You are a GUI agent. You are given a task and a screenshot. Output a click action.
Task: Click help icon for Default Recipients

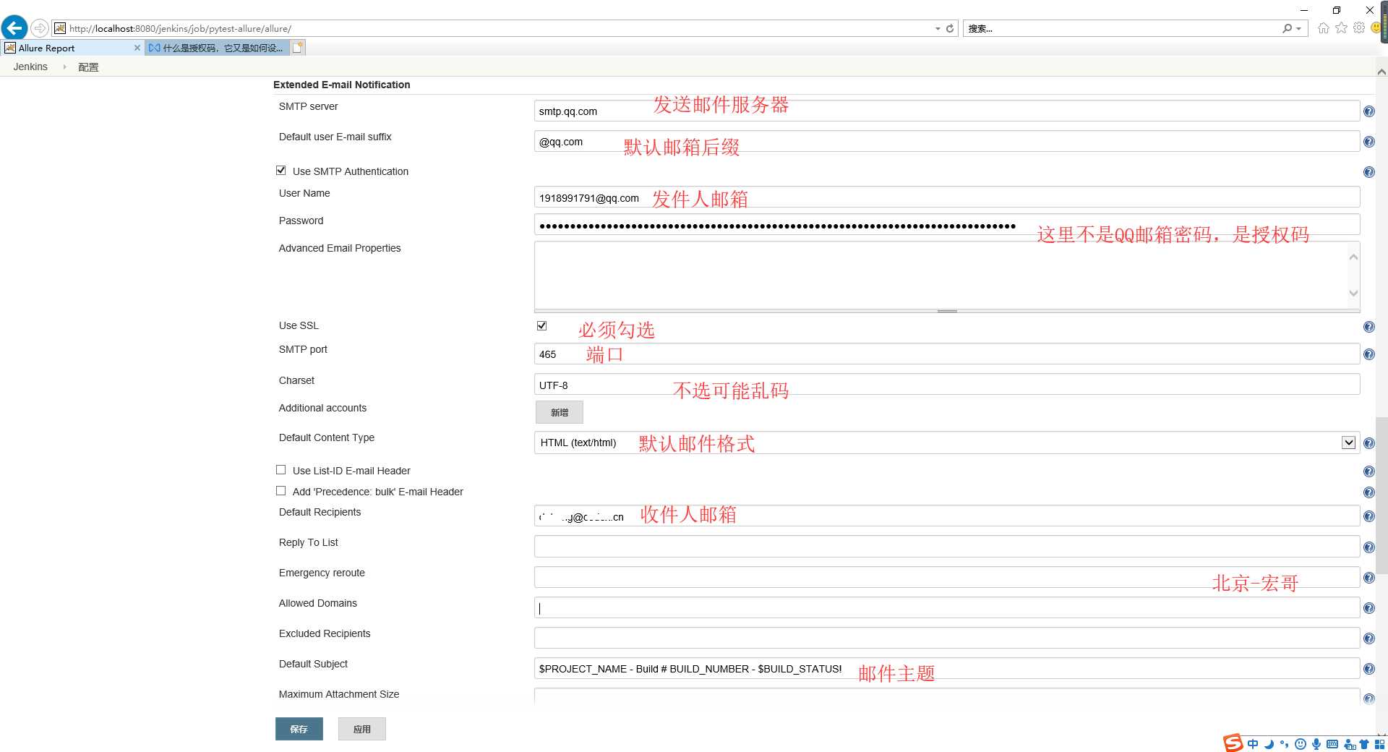tap(1368, 516)
